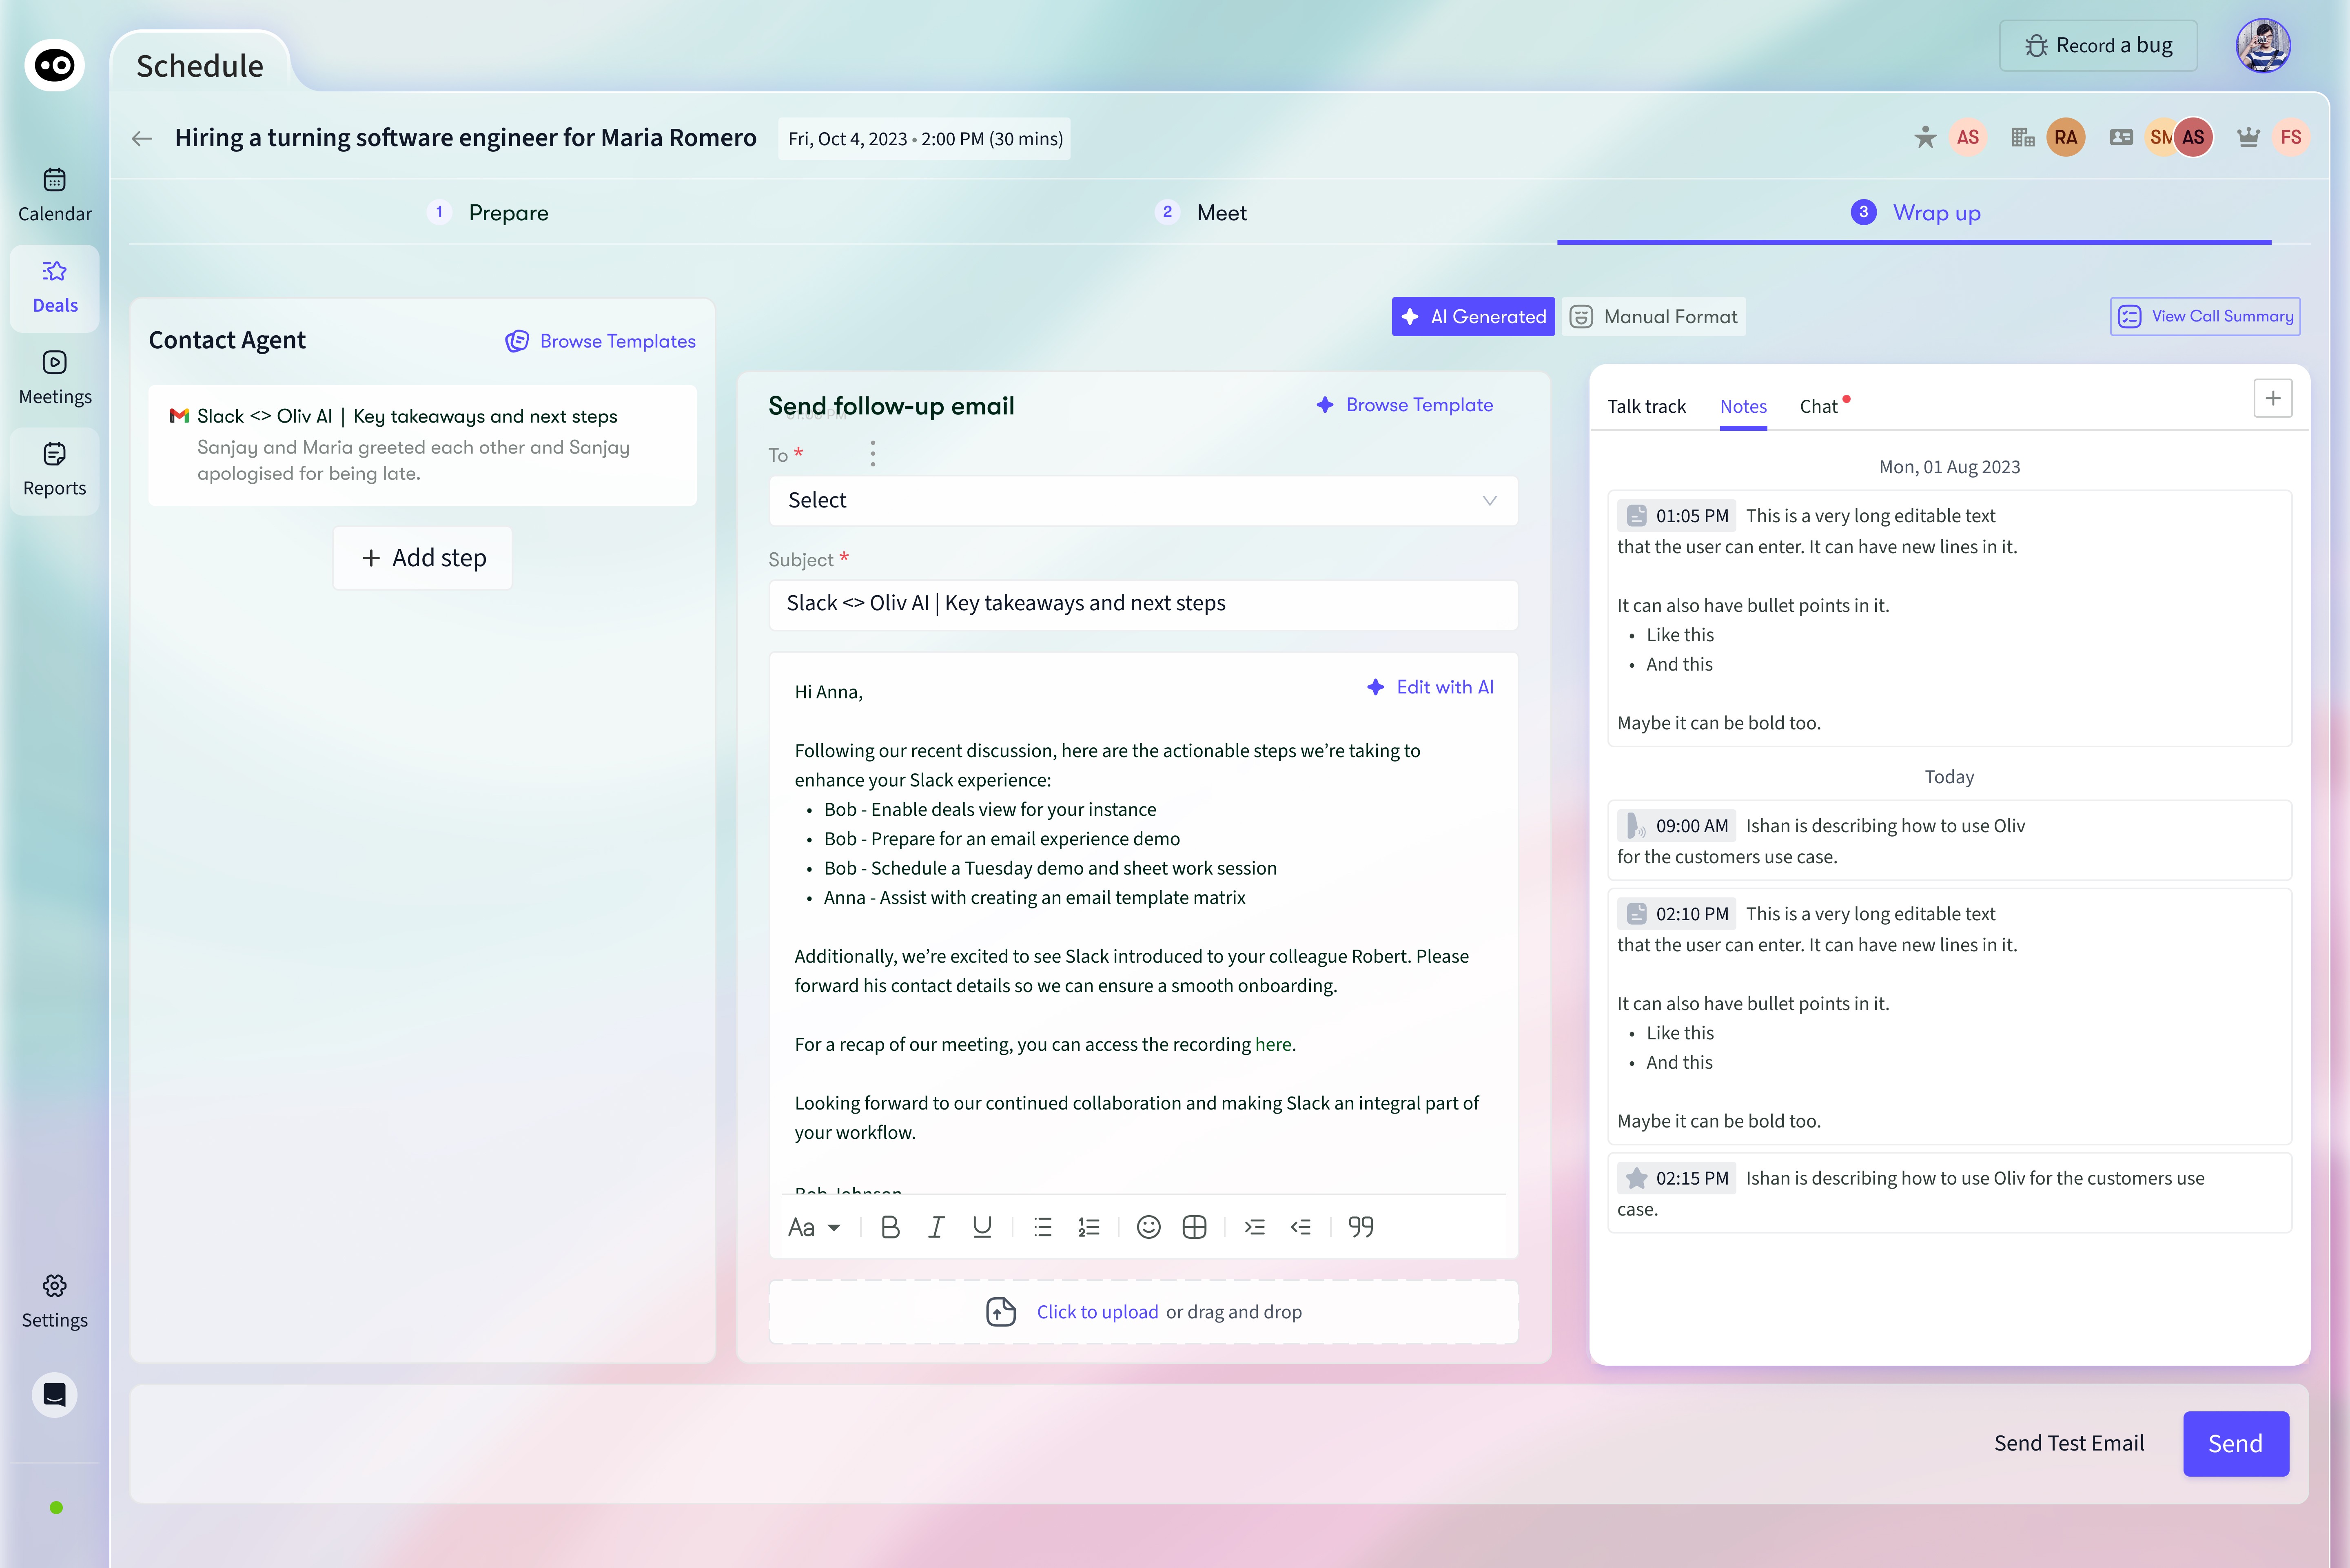Click the user profile avatar
This screenshot has height=1568, width=2350.
pyautogui.click(x=2263, y=46)
